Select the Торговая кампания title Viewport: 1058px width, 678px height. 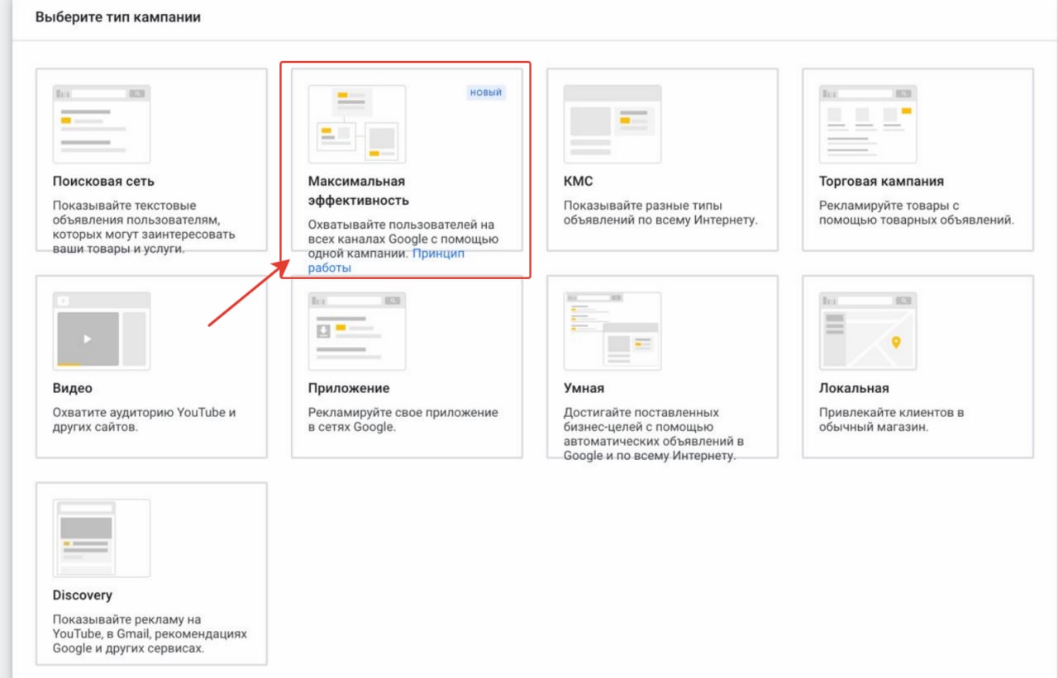pyautogui.click(x=881, y=181)
